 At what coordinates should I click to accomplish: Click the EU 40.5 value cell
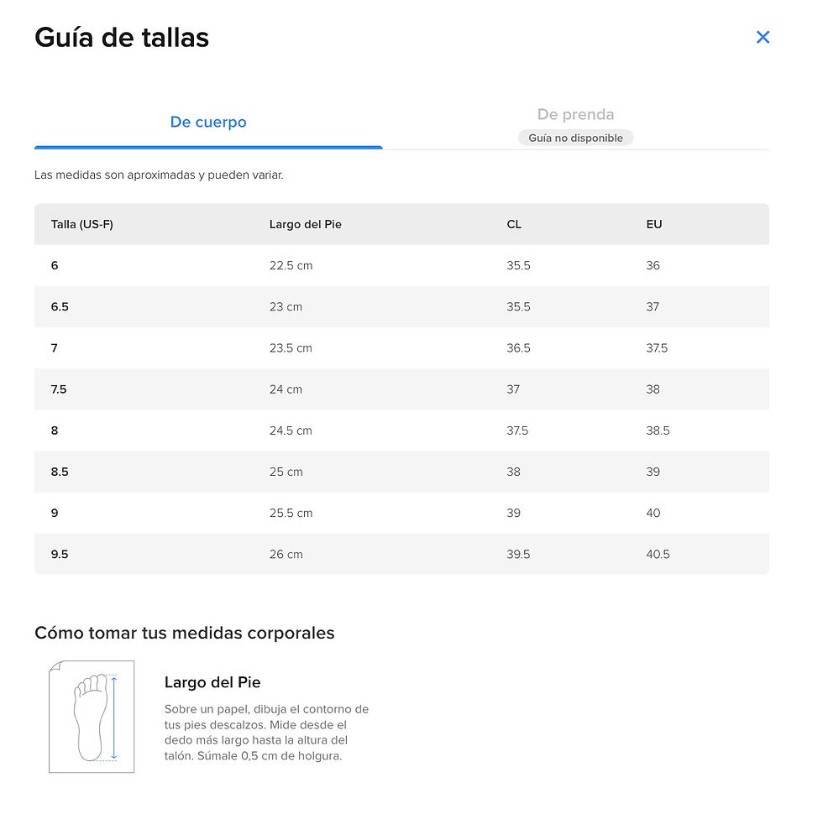pyautogui.click(x=658, y=555)
